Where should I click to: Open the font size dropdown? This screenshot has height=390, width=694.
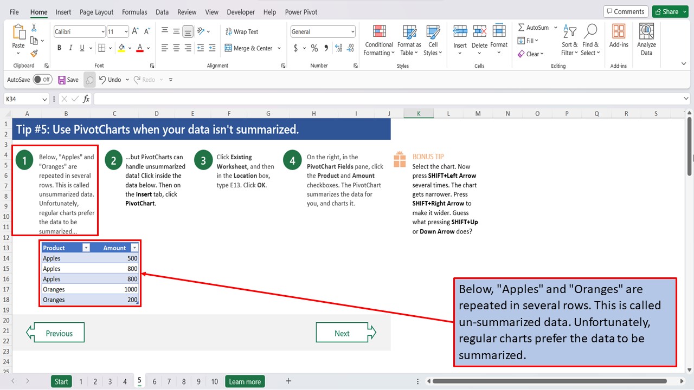[x=126, y=31]
